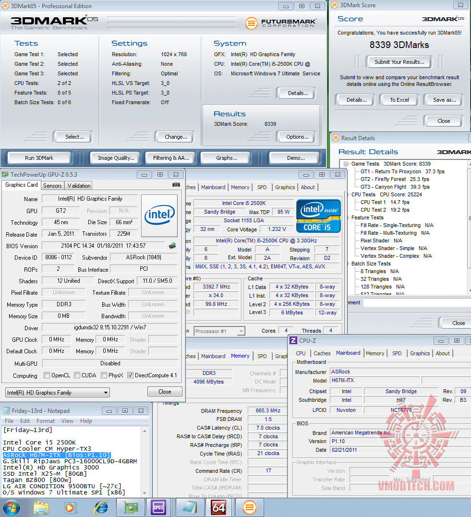471x517 pixels.
Task: Open Windows Explorer from the taskbar
Action: click(x=41, y=508)
